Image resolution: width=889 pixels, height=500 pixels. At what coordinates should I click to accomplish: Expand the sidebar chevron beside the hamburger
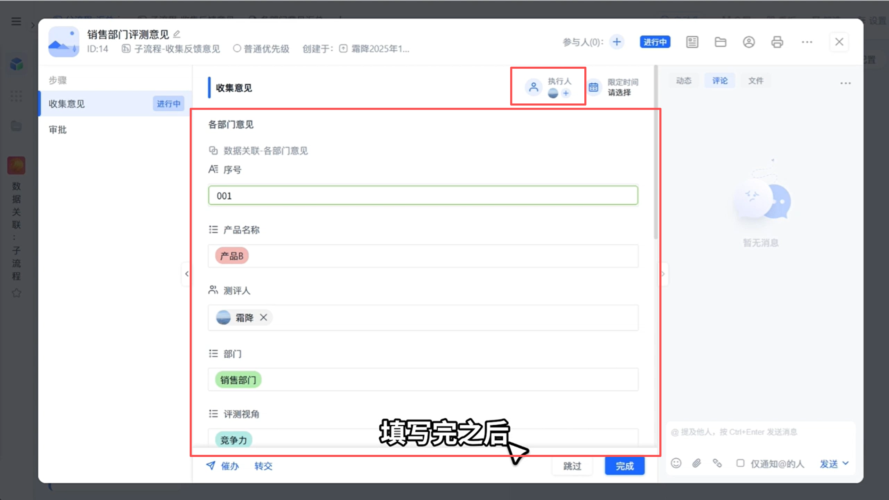(x=33, y=25)
